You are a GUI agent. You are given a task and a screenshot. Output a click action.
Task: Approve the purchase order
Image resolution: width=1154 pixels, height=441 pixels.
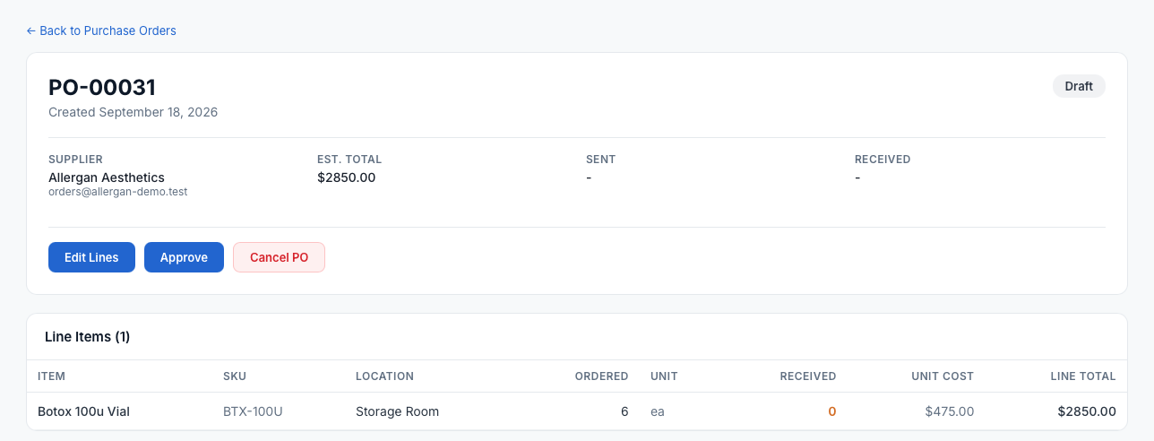click(184, 257)
